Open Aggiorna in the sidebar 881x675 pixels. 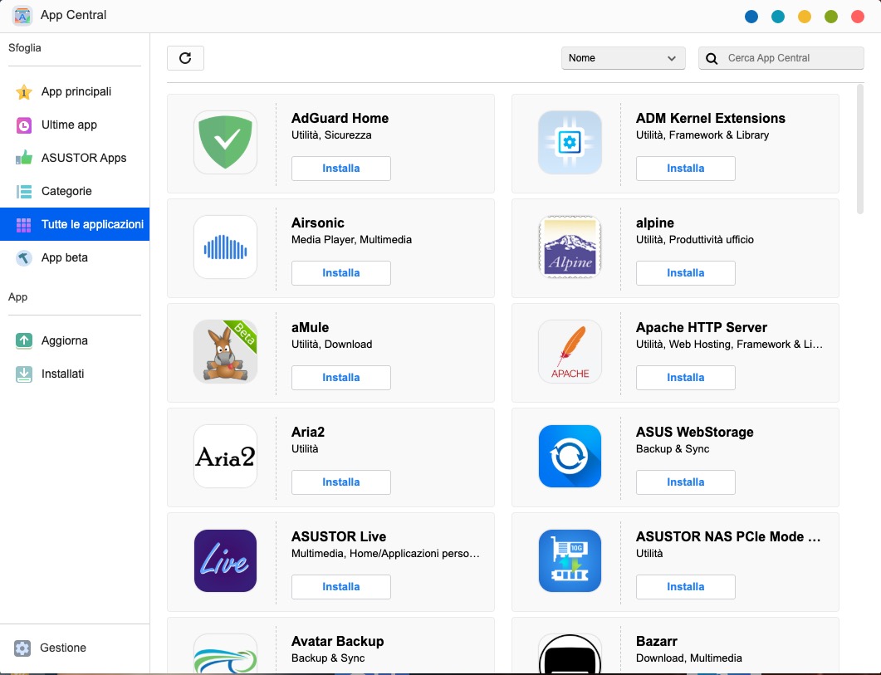pyautogui.click(x=75, y=340)
